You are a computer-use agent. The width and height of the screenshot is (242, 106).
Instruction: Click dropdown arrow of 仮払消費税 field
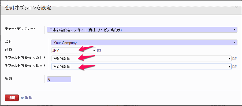(229, 66)
